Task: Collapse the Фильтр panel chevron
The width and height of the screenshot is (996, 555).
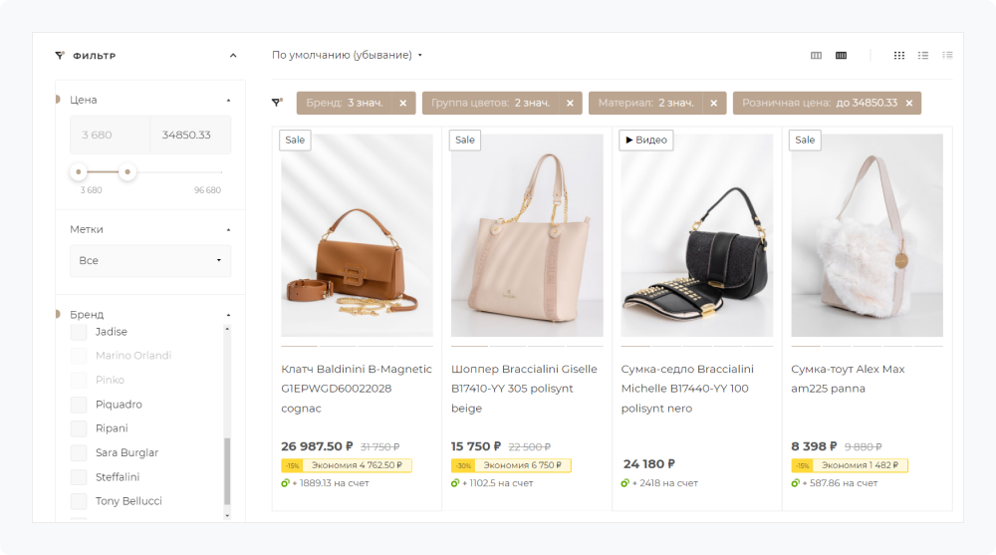Action: coord(233,56)
